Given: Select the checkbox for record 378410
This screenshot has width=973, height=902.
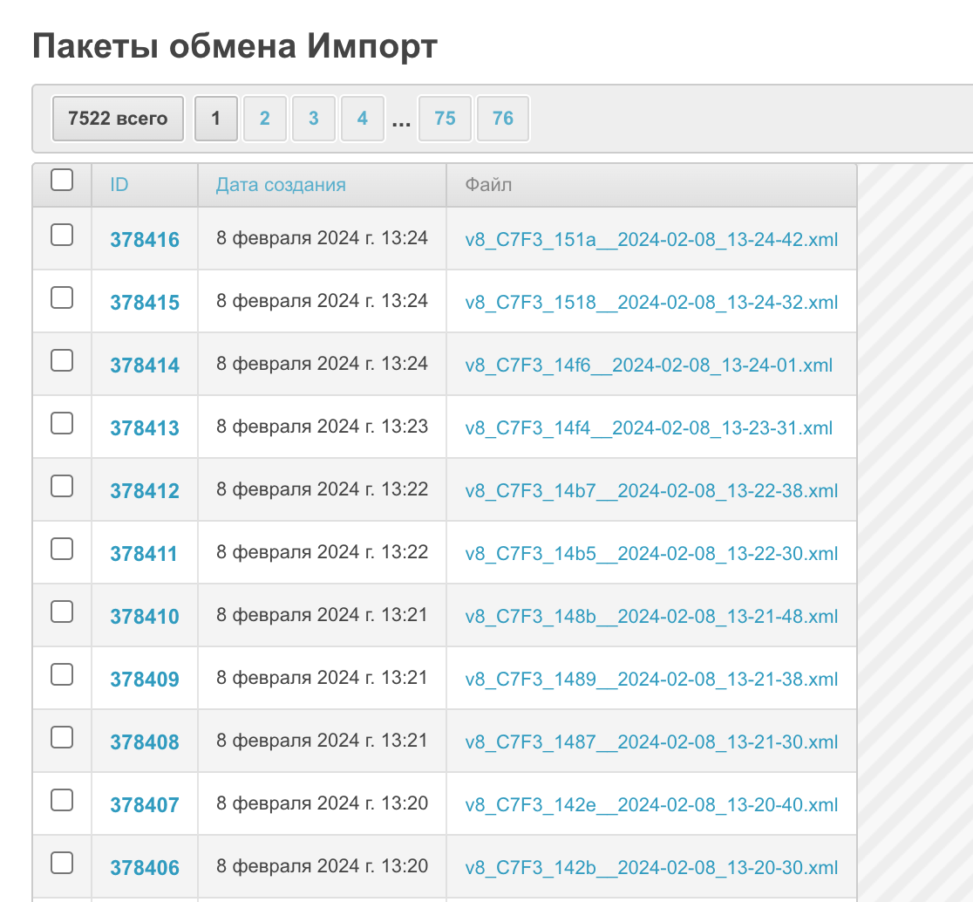Looking at the screenshot, I should [62, 612].
